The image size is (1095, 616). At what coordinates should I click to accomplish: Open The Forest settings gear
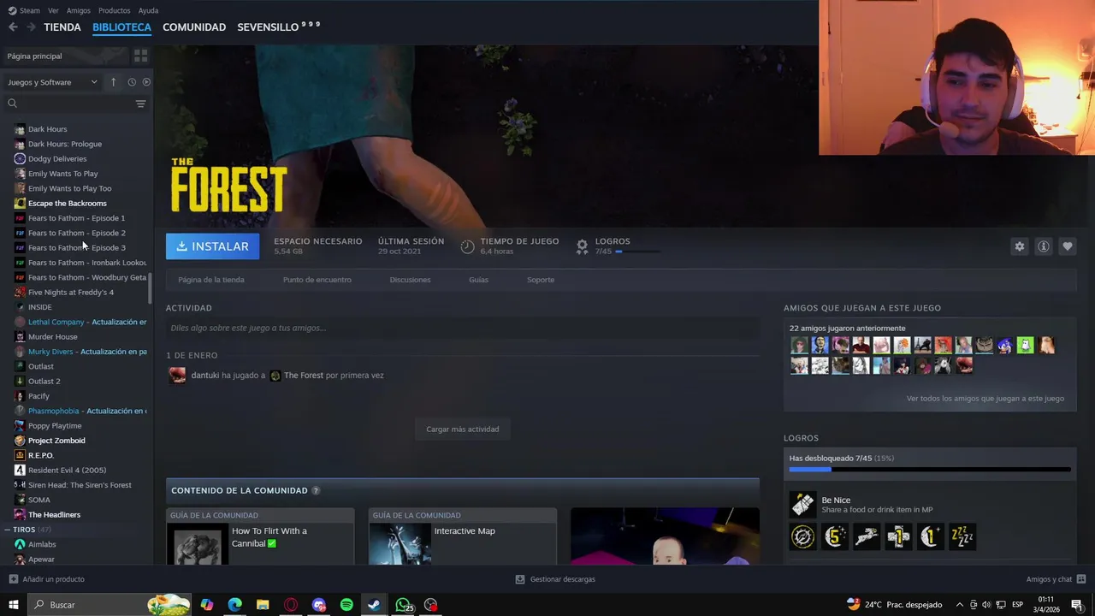click(x=1019, y=246)
